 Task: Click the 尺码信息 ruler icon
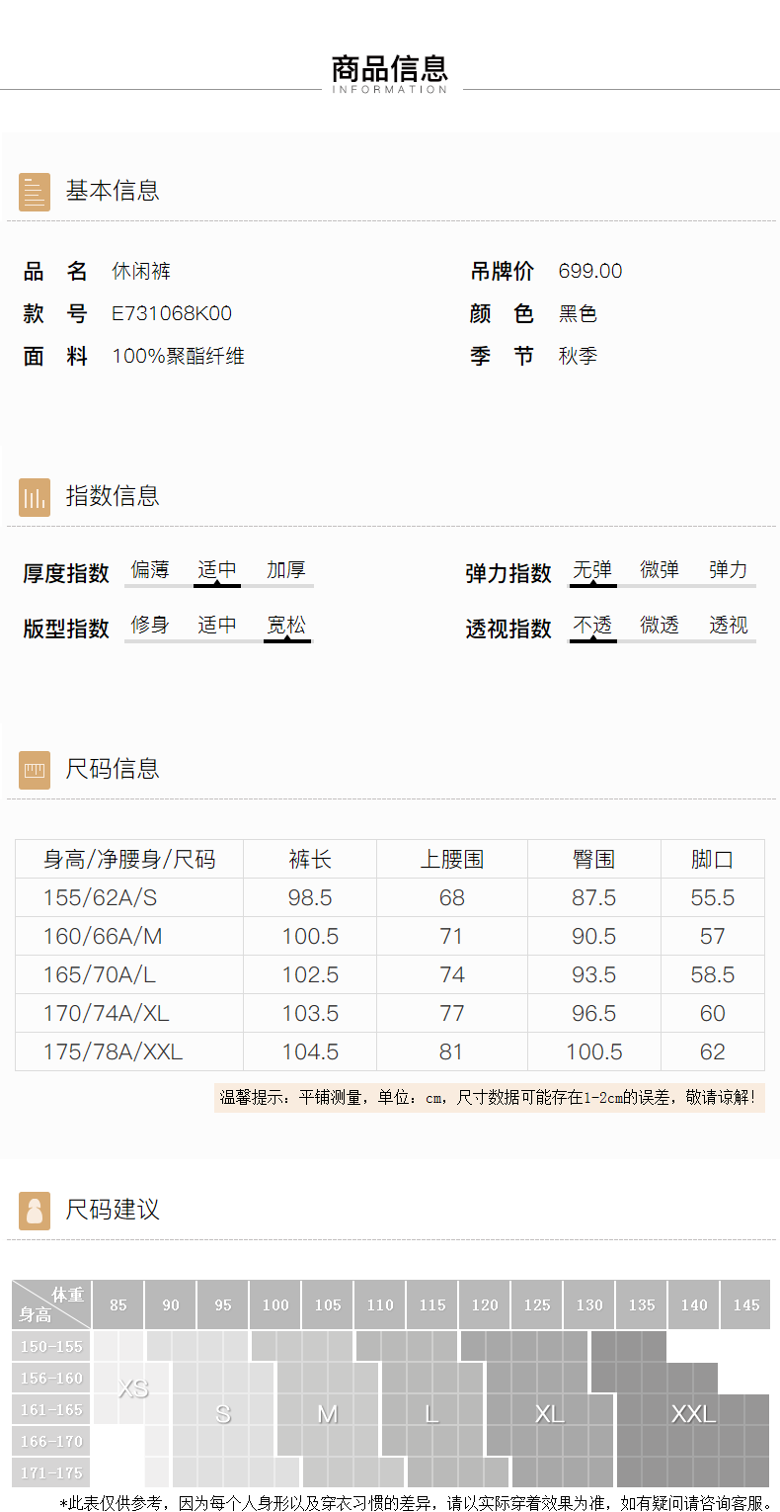click(35, 770)
